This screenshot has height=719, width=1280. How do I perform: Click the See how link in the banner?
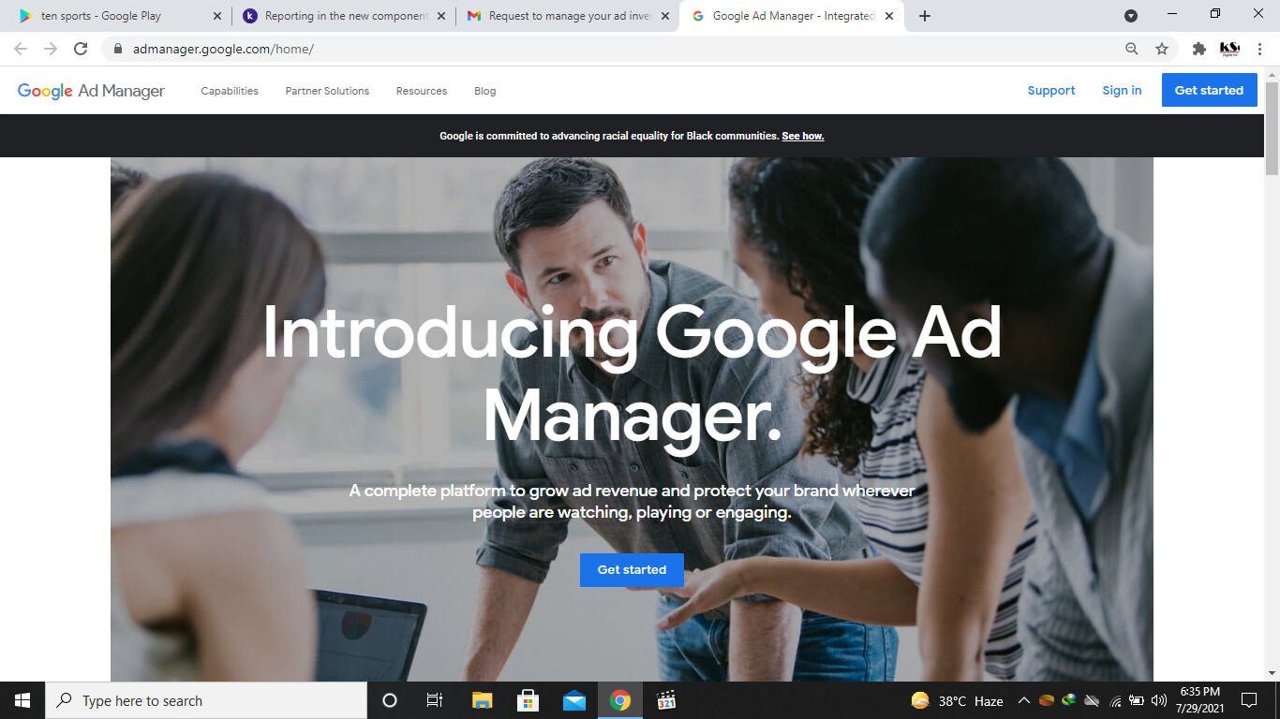803,136
